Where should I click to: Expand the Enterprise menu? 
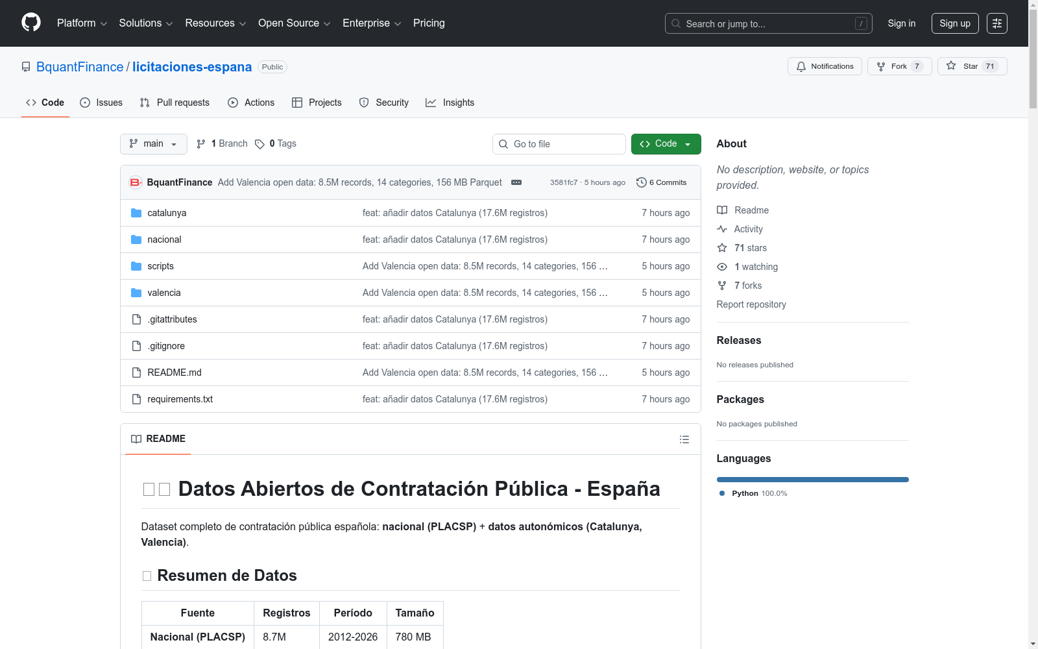coord(372,23)
